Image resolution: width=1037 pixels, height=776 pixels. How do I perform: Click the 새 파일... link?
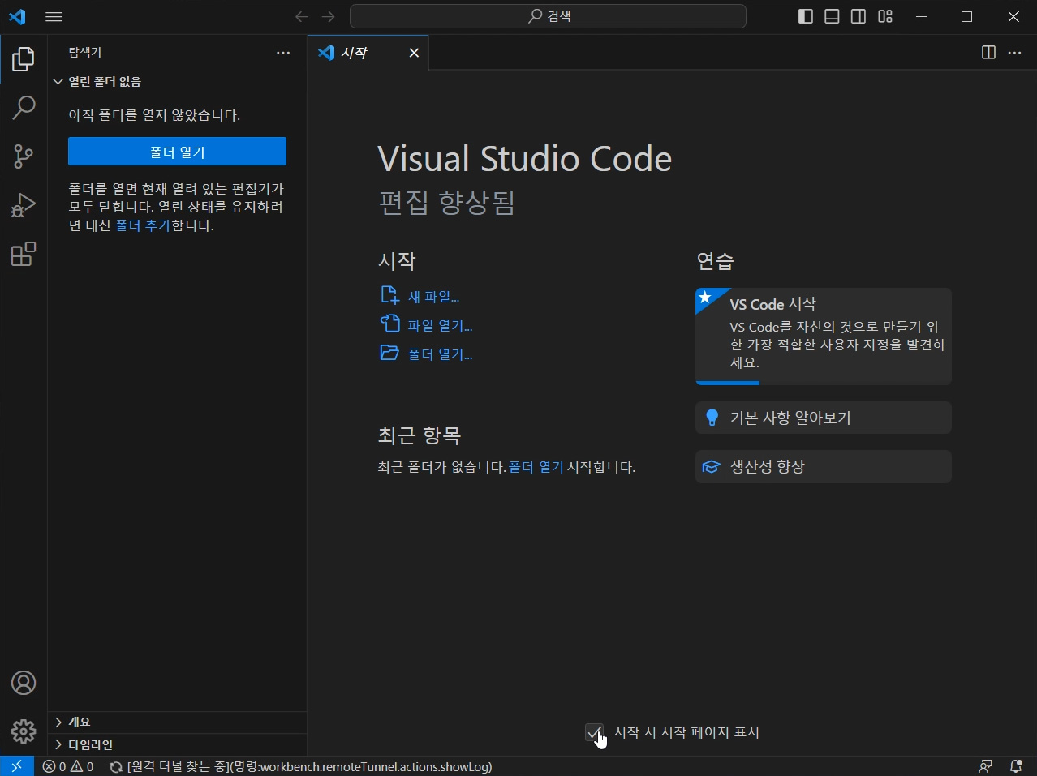[433, 297]
